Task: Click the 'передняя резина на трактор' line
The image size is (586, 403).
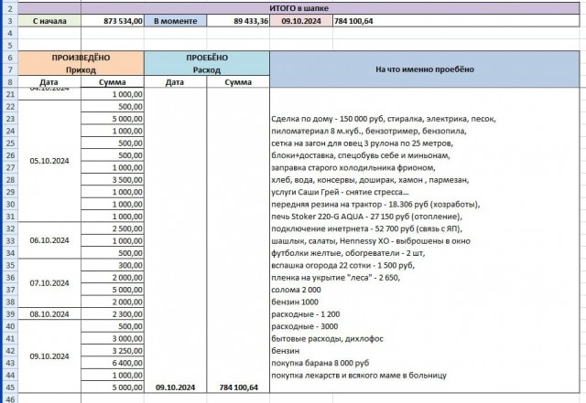Action: [x=375, y=204]
